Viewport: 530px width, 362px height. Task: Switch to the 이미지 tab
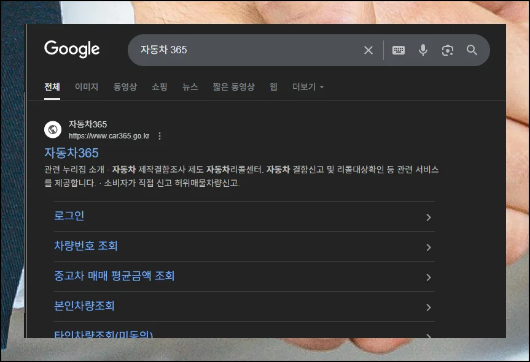point(87,87)
